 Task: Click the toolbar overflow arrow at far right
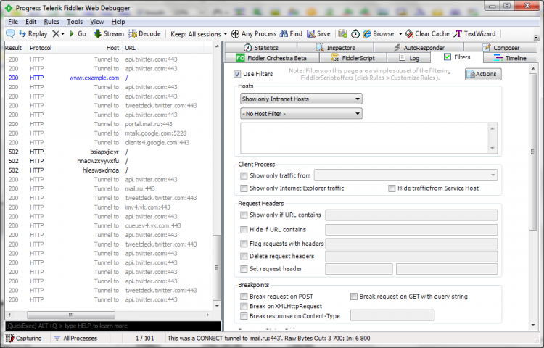coord(536,36)
